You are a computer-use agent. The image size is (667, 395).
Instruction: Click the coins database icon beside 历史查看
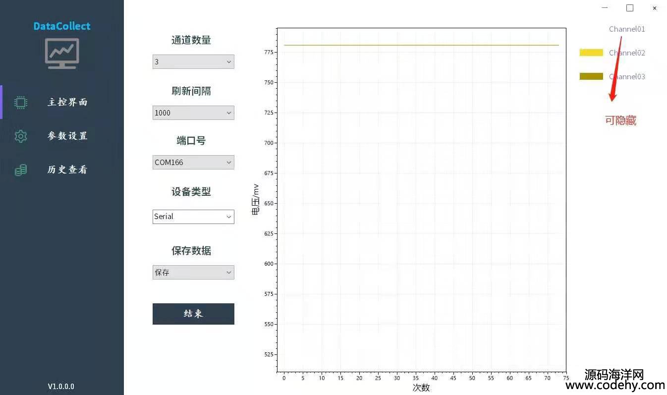click(x=21, y=170)
